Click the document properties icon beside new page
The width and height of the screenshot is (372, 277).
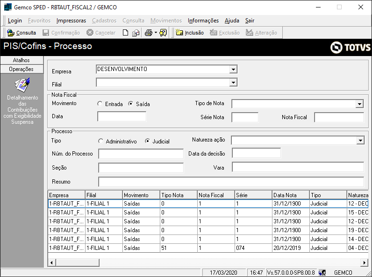click(x=136, y=33)
